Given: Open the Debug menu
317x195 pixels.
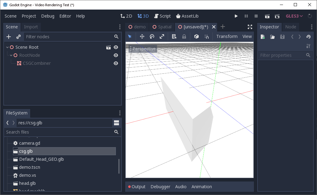Looking at the screenshot, I should click(x=48, y=16).
